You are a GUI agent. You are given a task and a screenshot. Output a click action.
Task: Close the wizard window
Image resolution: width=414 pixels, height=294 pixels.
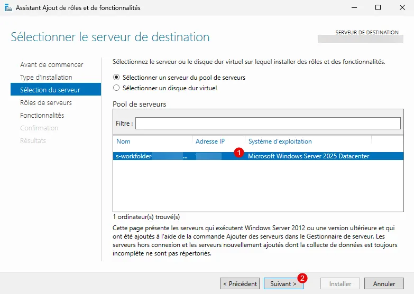(x=401, y=8)
